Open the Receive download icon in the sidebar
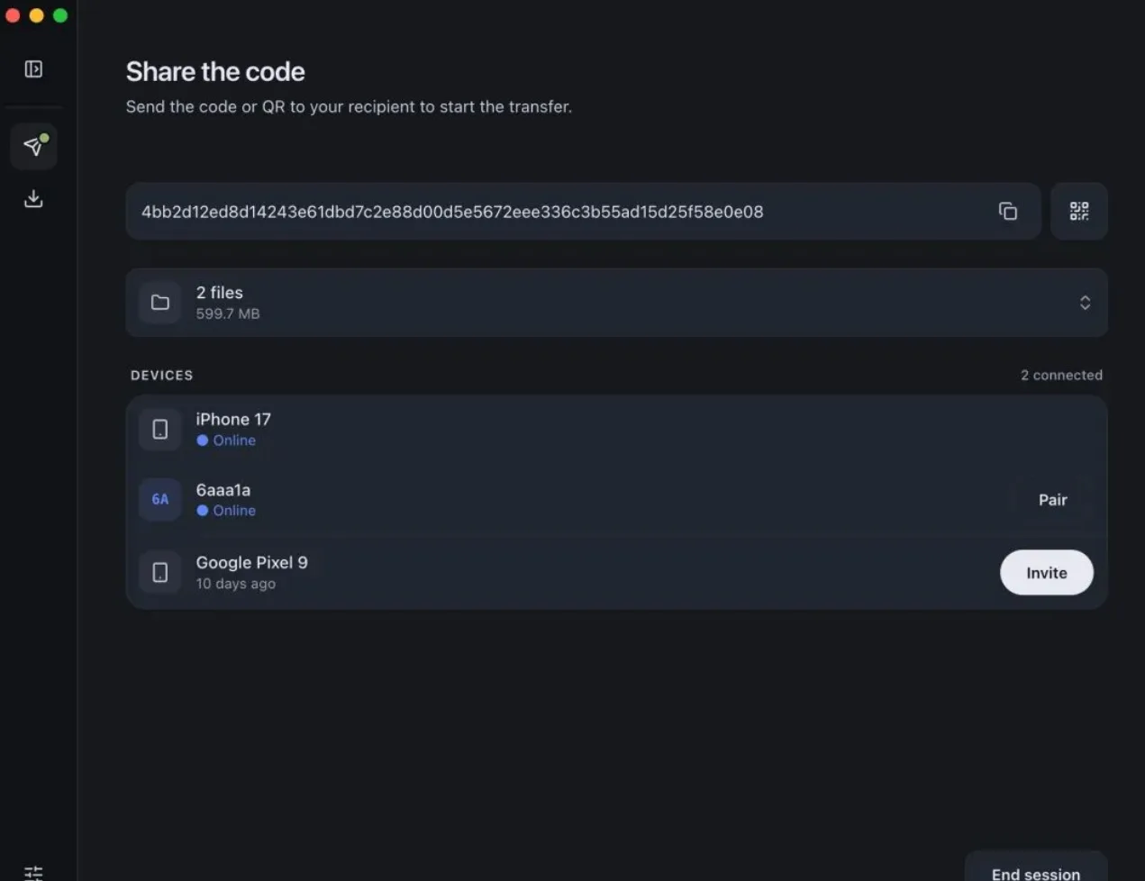 tap(33, 198)
